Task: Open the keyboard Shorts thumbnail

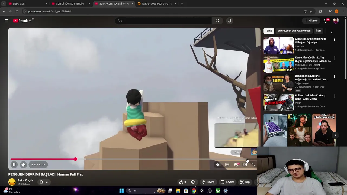Action: click(275, 130)
